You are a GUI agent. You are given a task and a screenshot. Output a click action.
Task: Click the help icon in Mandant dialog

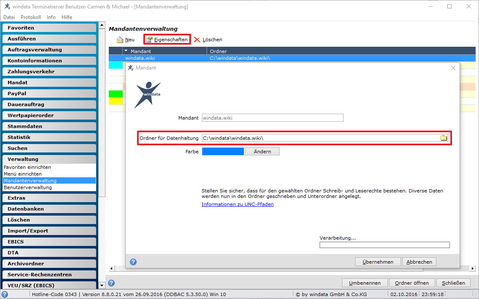tap(133, 262)
